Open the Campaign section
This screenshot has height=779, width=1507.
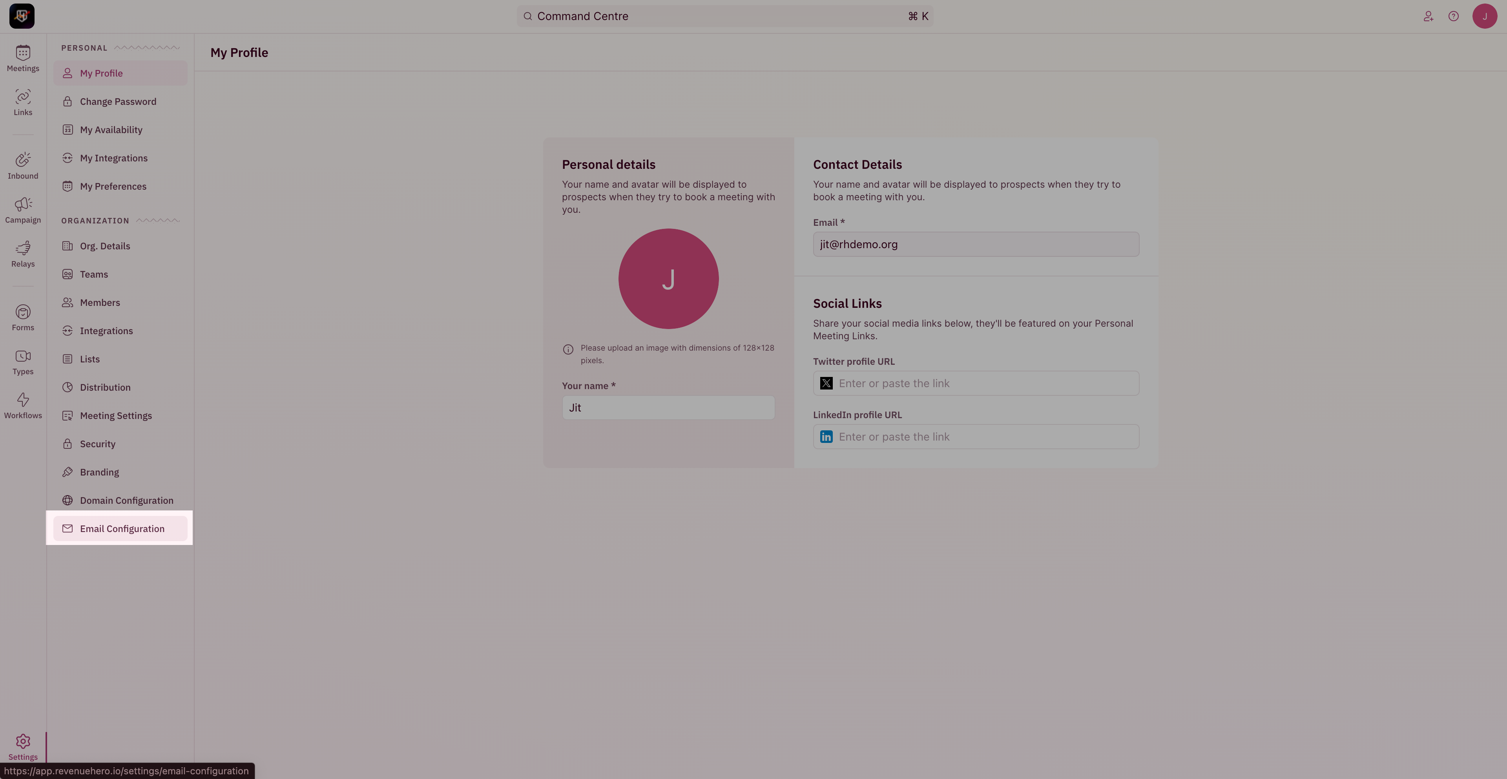[x=23, y=210]
